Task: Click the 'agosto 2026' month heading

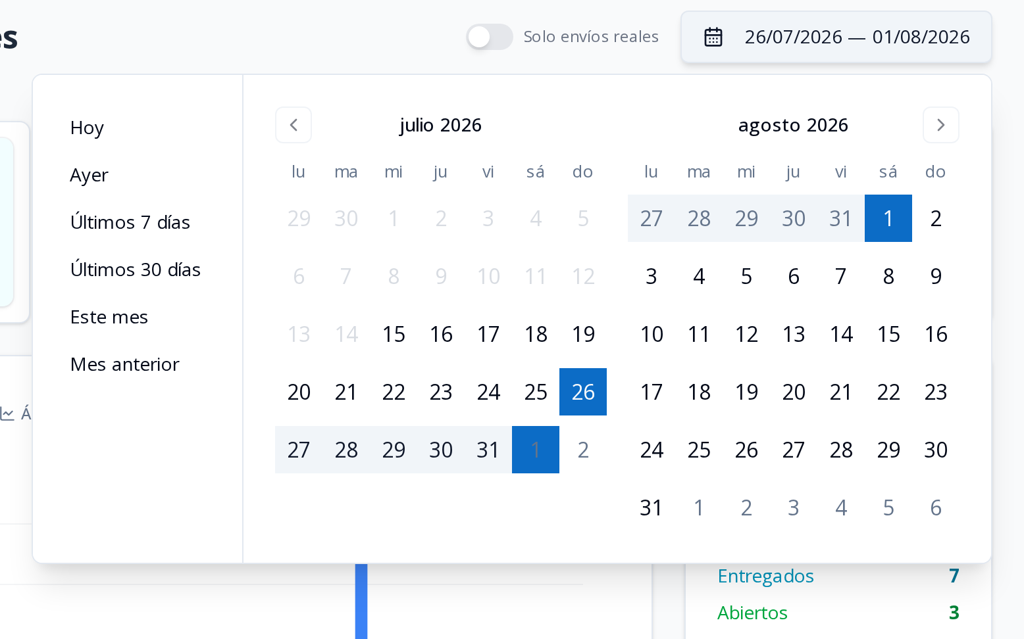Action: pos(793,125)
